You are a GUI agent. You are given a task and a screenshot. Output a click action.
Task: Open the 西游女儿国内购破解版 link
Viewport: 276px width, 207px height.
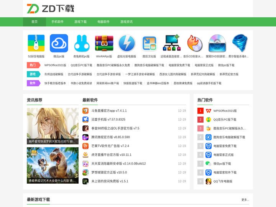[x=172, y=74]
